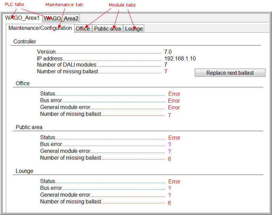Screen dimensions: 272x215
Task: Click the Public area Bus error question mark
Action: (169, 145)
